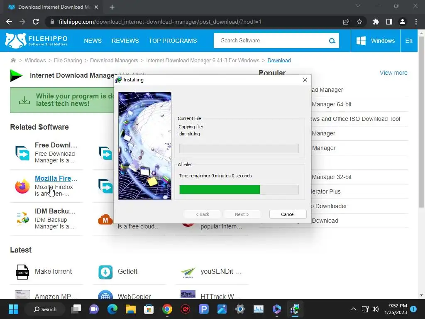Show hidden system tray icons
Image resolution: width=425 pixels, height=319 pixels.
tap(354, 309)
